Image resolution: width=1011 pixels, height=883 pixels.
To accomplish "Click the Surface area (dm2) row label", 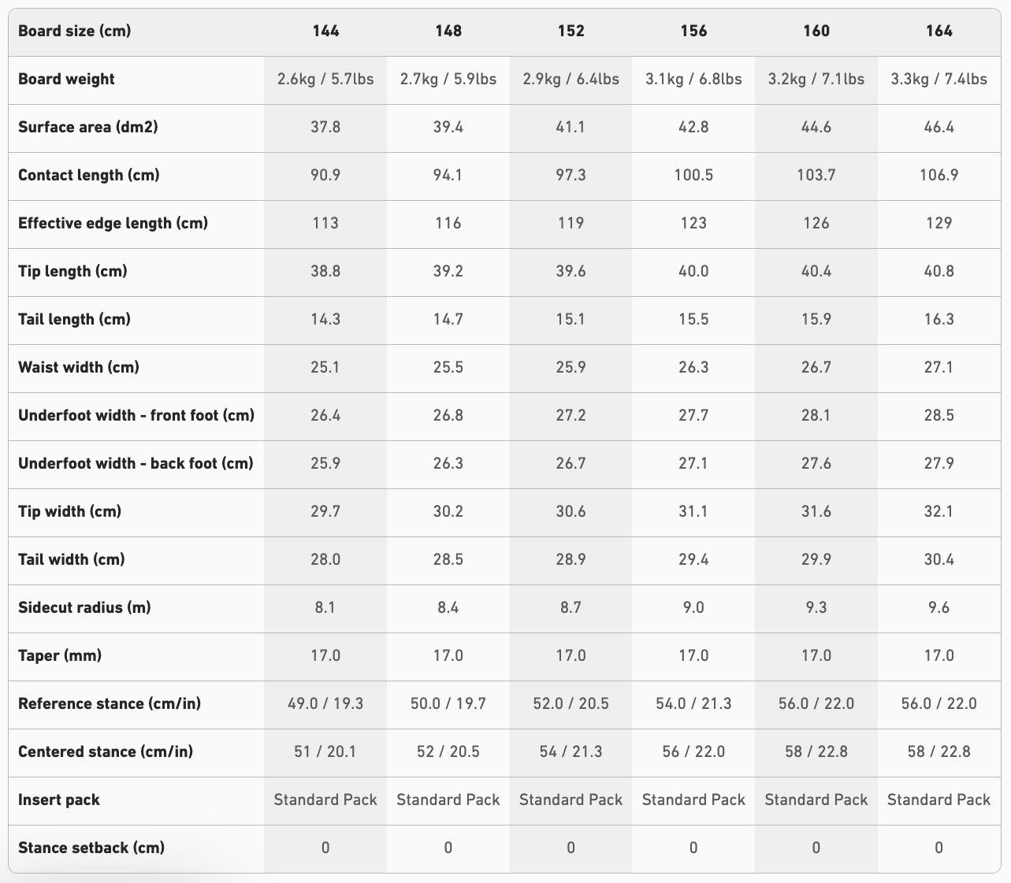I will tap(88, 127).
